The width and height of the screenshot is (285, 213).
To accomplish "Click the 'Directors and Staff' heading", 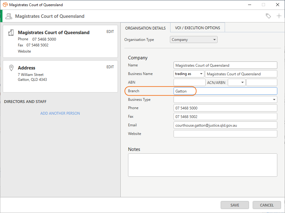I will coord(25,102).
